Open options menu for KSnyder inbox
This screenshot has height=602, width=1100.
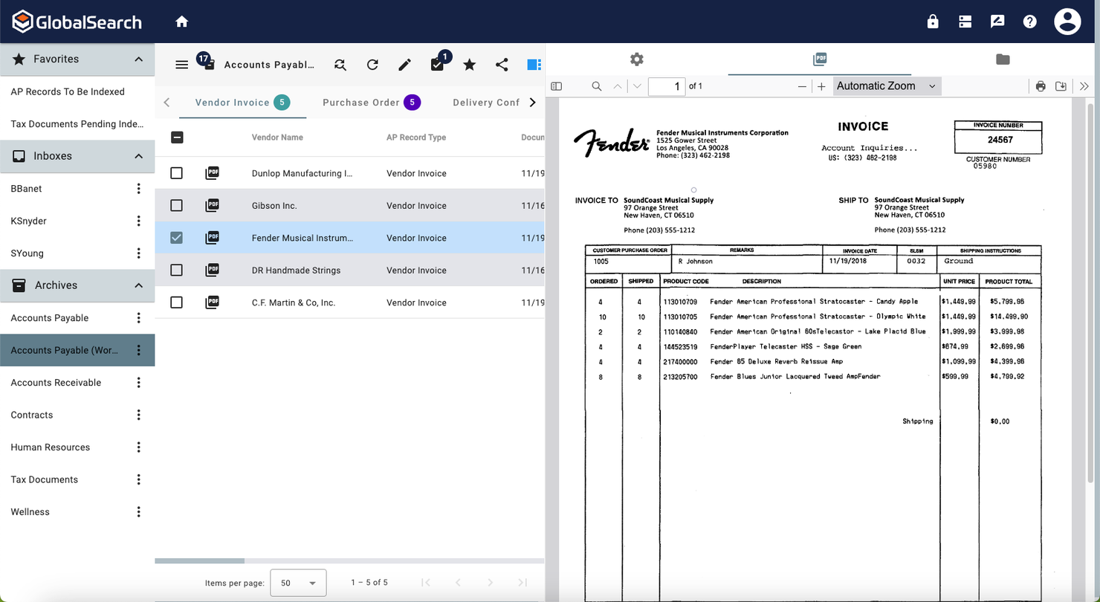tap(138, 221)
